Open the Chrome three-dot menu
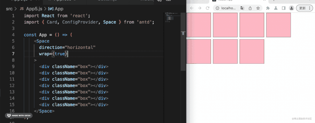 point(310,8)
